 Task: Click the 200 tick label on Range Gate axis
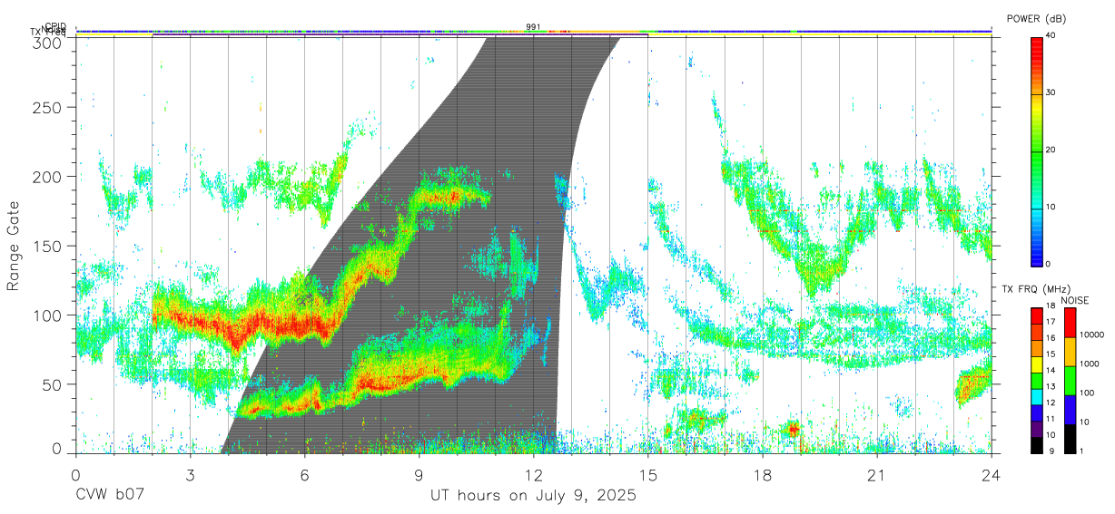coord(47,177)
